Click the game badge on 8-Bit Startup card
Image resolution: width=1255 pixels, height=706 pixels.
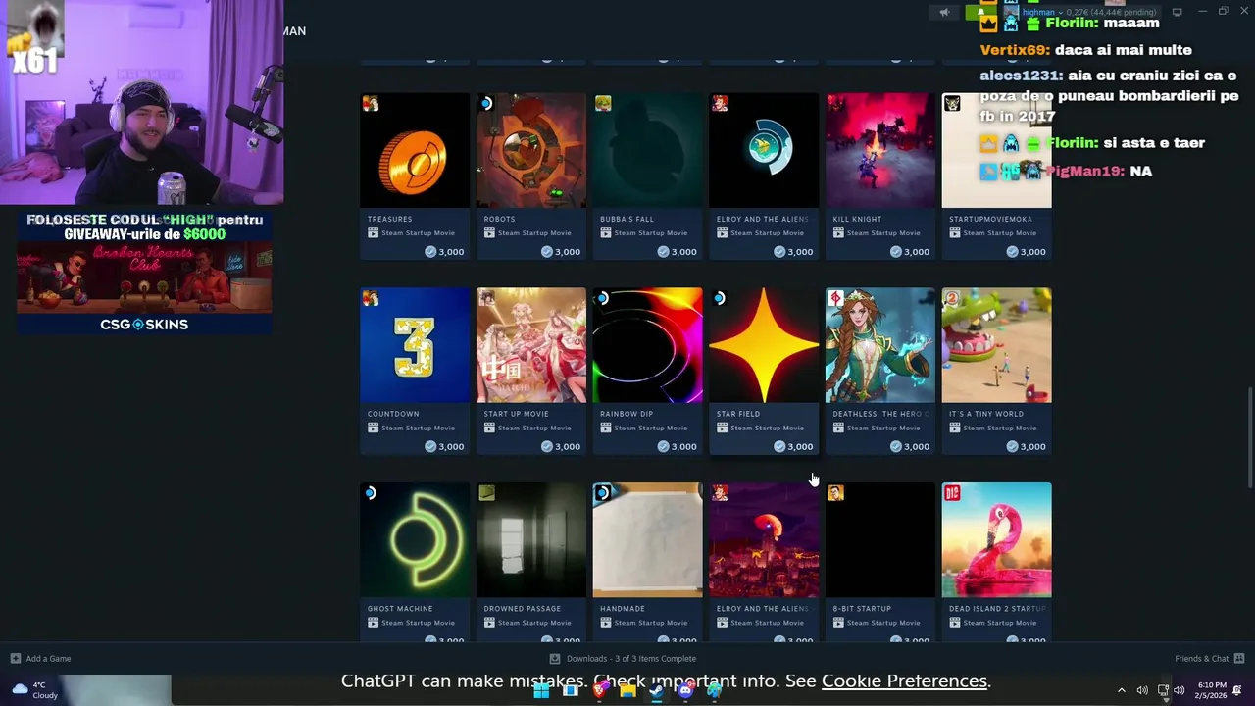pos(835,493)
